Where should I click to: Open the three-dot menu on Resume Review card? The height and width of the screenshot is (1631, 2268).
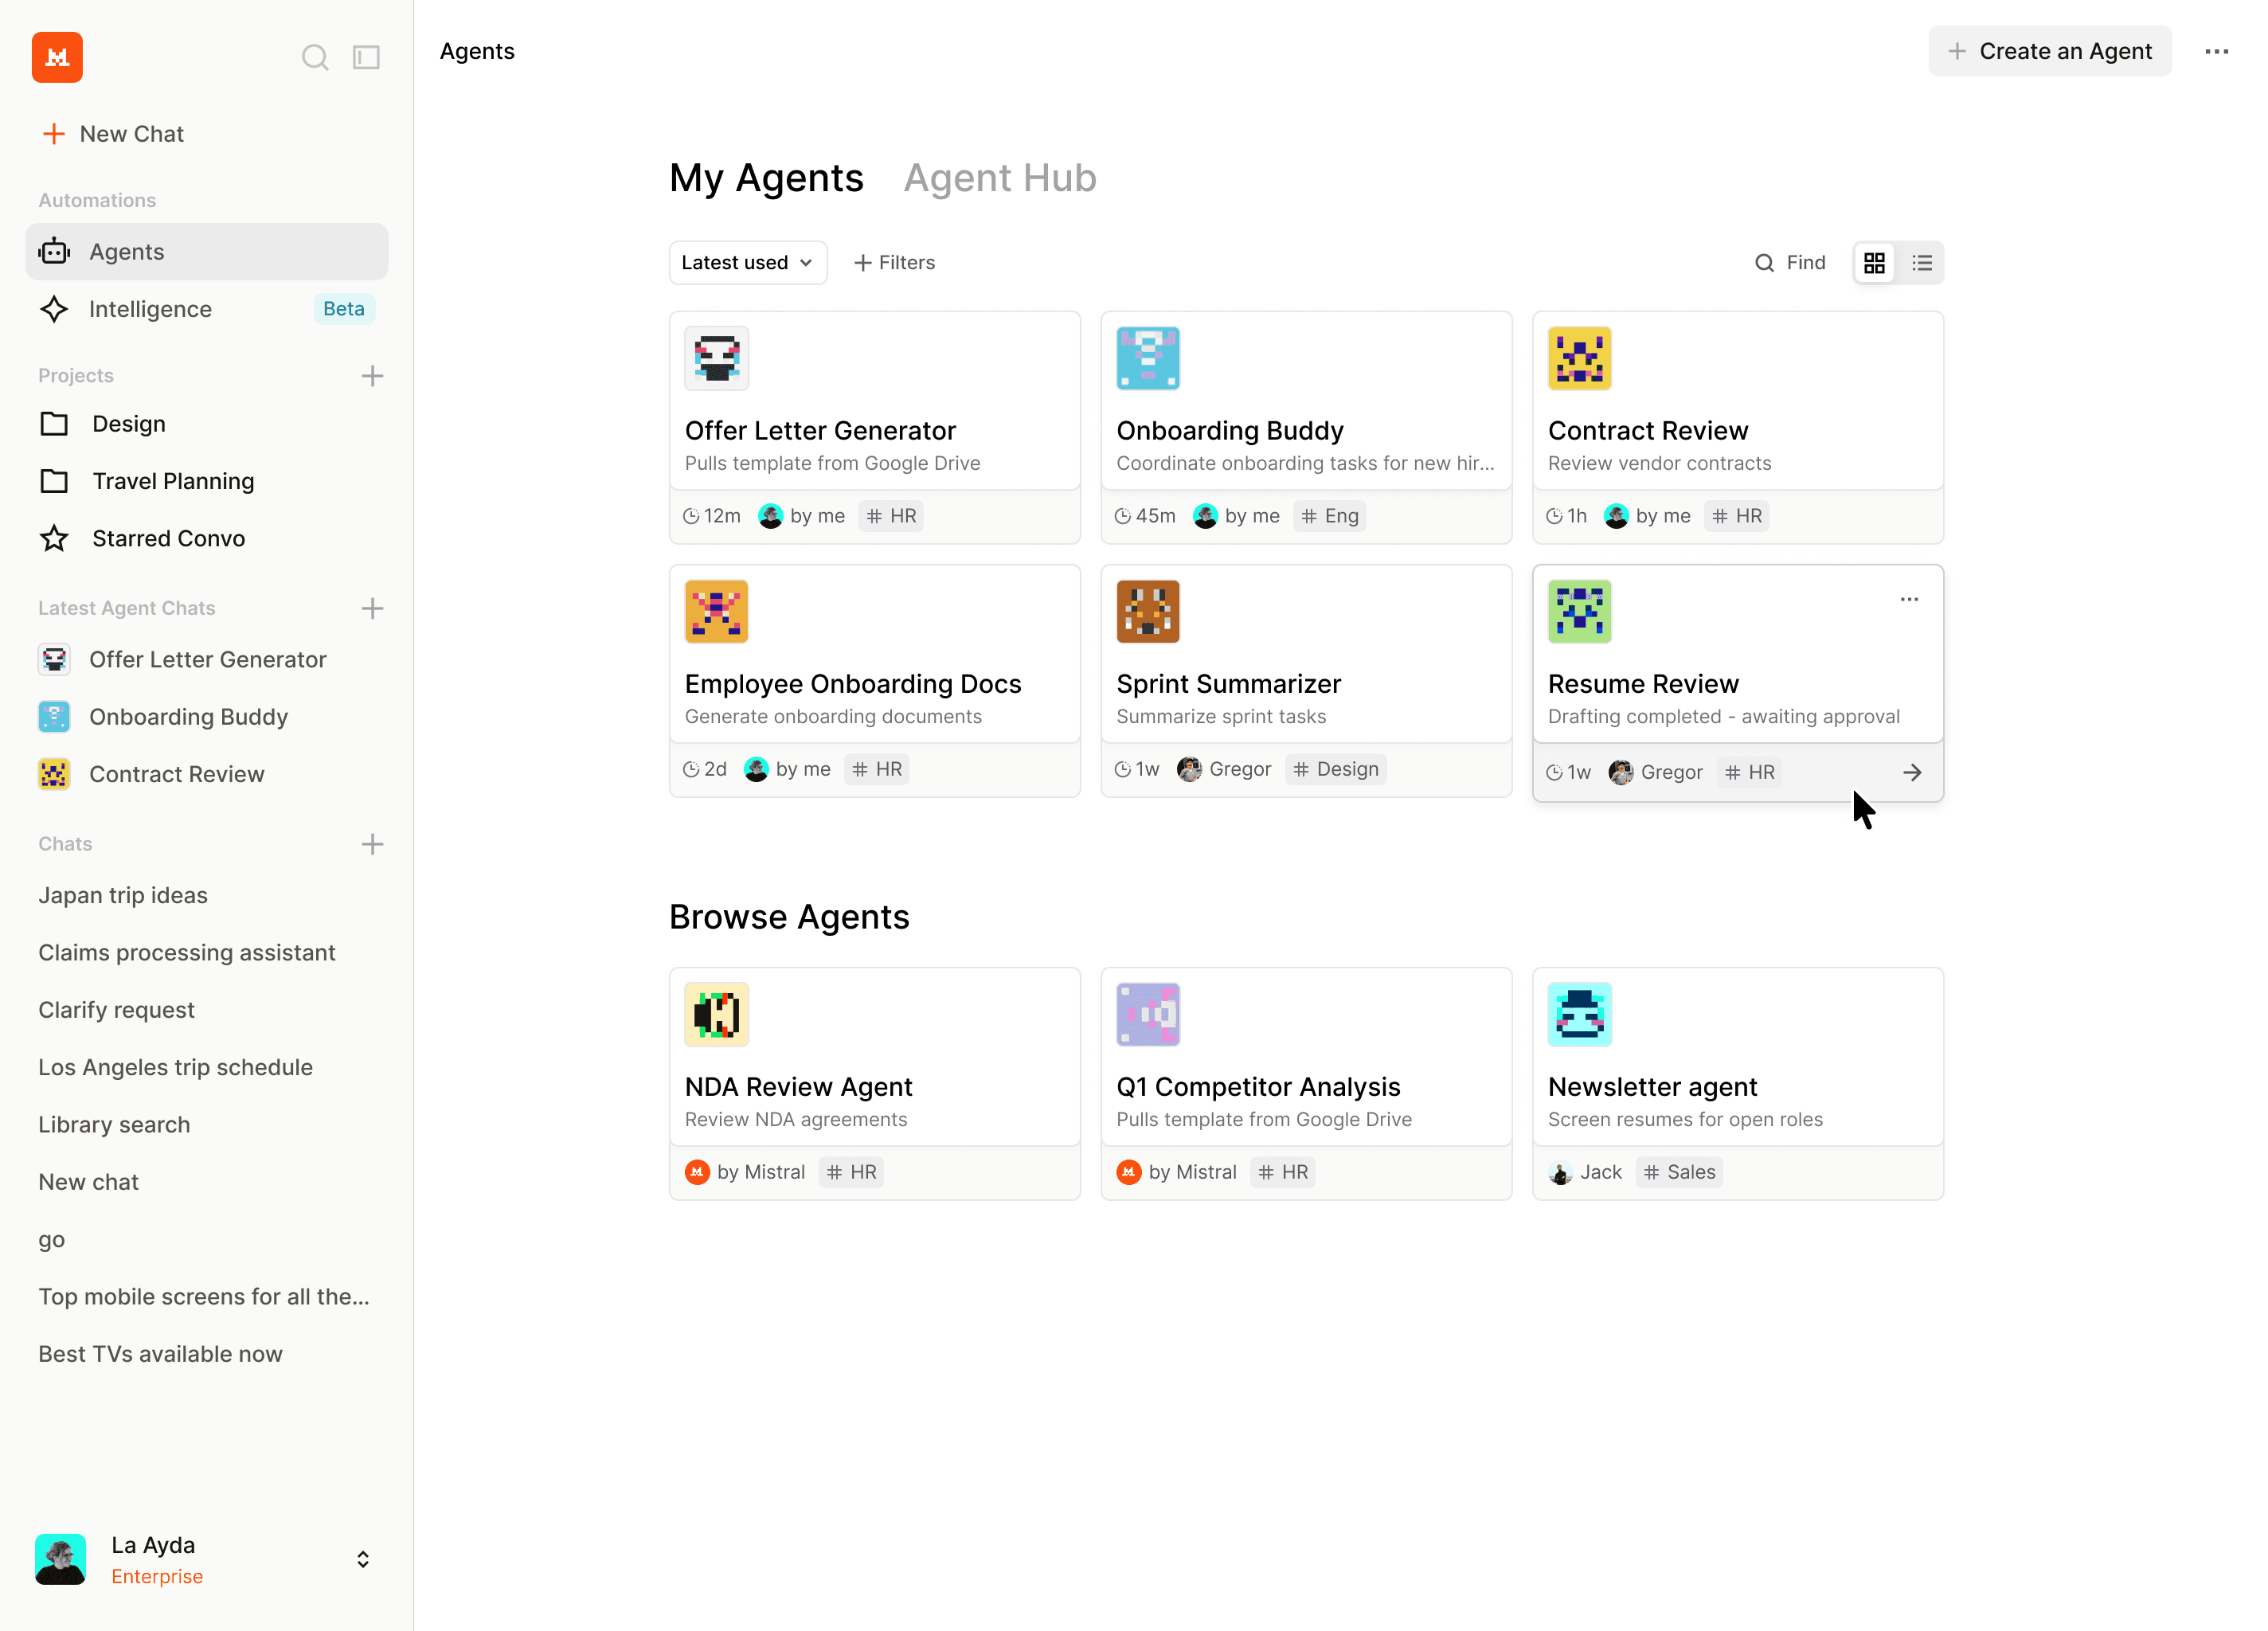(x=1908, y=599)
